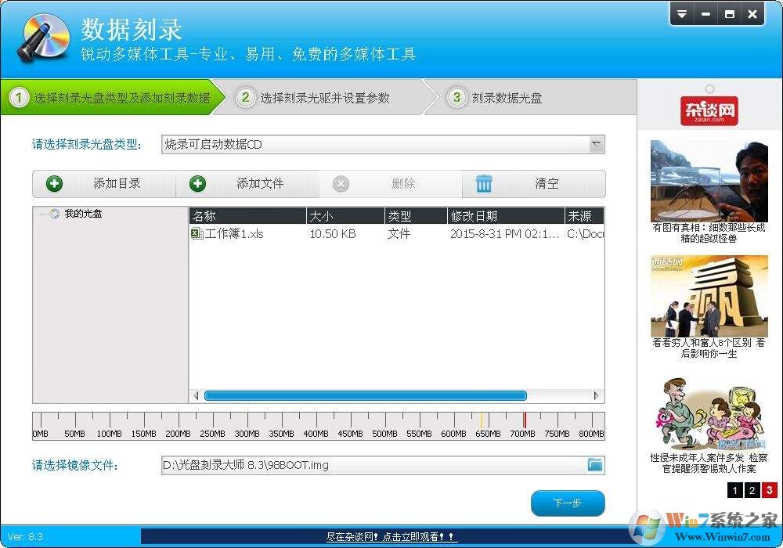Click the delete (×) icon on the toolbar
This screenshot has height=548, width=783.
[x=341, y=183]
